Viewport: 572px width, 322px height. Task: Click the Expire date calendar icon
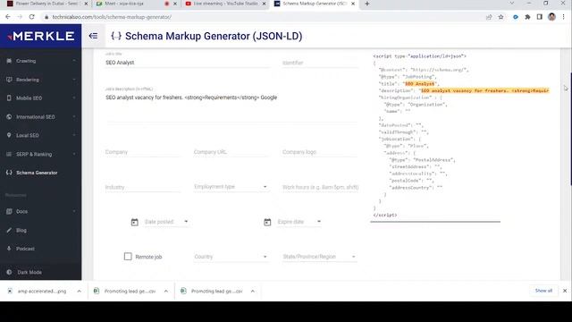(x=267, y=222)
